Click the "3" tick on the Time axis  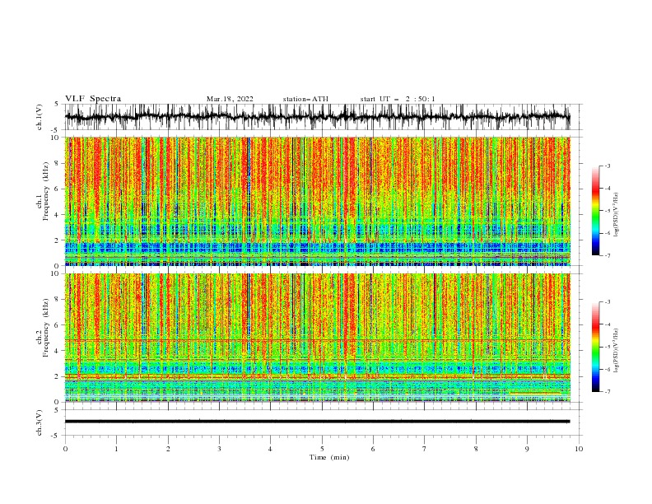point(219,449)
